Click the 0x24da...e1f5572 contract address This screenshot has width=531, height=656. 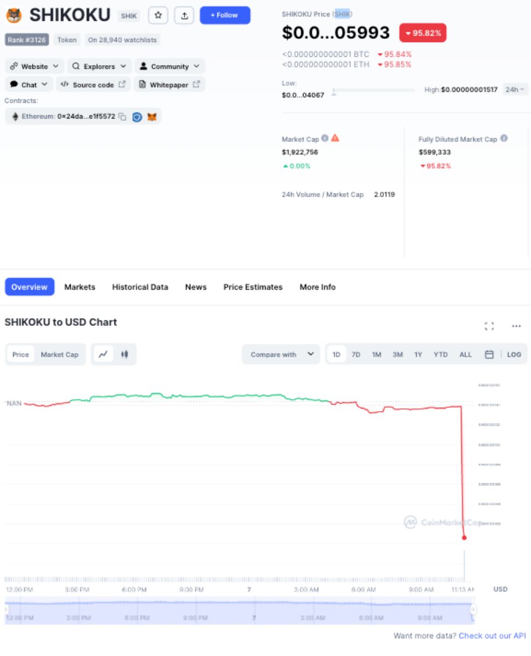coord(86,116)
